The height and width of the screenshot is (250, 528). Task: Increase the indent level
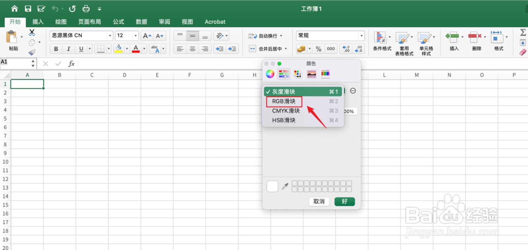pyautogui.click(x=232, y=49)
